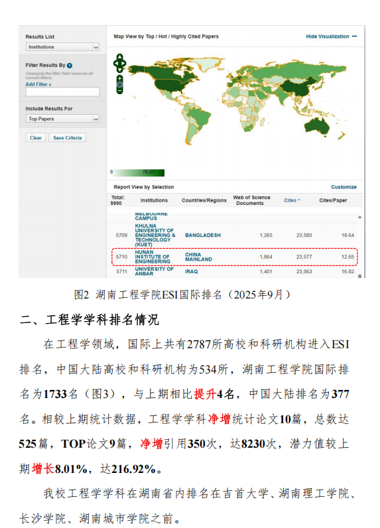
Task: Click the Save Criteria button
Action: [68, 138]
